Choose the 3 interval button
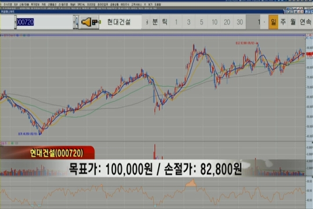The height and width of the screenshot is (209, 313). [188, 22]
